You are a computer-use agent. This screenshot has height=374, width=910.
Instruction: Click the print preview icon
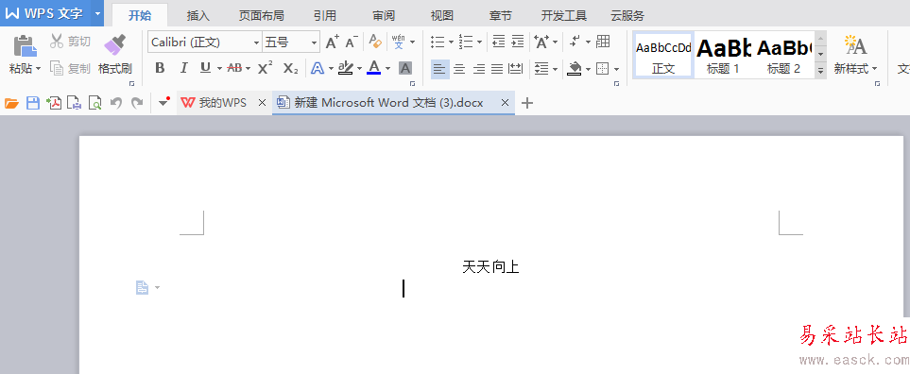[x=94, y=103]
